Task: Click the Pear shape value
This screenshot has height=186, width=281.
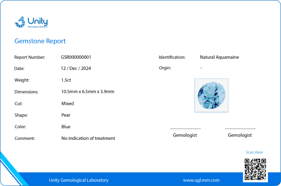Action: click(66, 115)
